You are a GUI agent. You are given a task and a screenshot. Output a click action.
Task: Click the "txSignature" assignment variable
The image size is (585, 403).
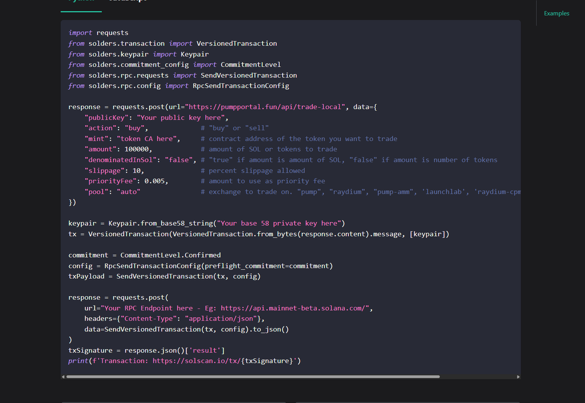pyautogui.click(x=91, y=351)
